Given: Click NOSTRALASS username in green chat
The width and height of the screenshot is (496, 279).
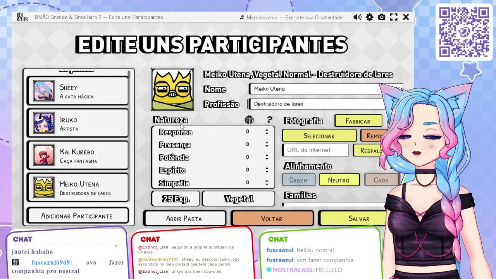Looking at the screenshot, I should [x=293, y=270].
